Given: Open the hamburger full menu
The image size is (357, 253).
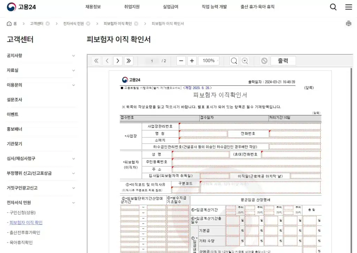Looking at the screenshot, I should [349, 7].
